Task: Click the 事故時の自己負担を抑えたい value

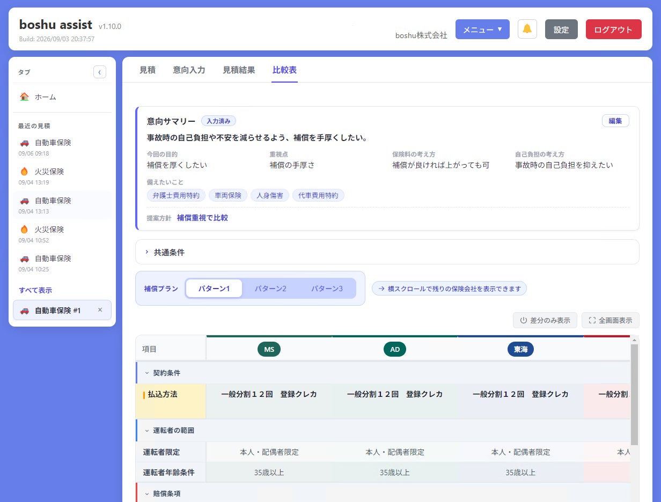Action: 564,165
